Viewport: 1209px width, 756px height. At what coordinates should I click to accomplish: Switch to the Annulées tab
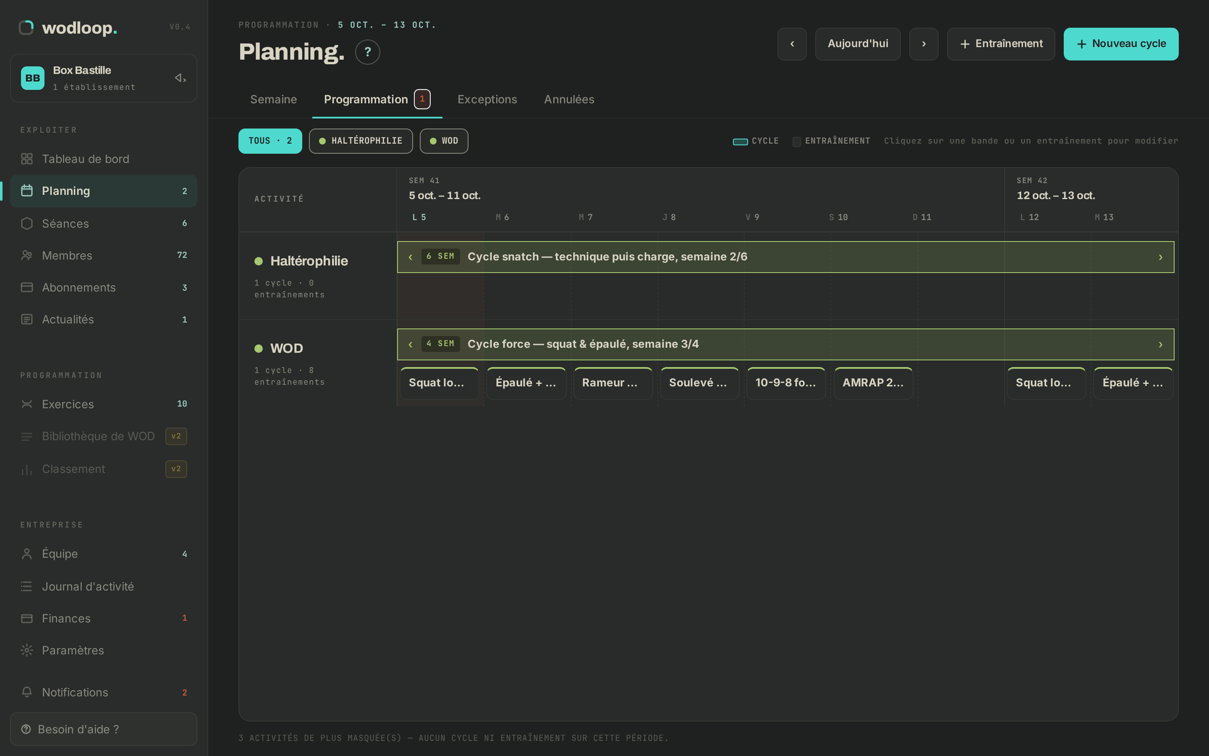click(569, 100)
